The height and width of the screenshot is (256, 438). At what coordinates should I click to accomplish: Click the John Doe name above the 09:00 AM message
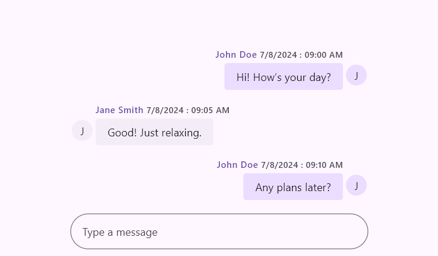(236, 55)
